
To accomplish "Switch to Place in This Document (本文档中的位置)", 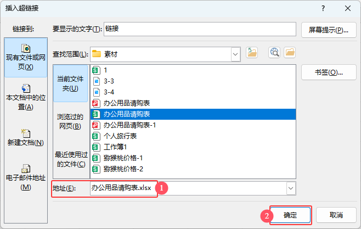I will 26,97.
